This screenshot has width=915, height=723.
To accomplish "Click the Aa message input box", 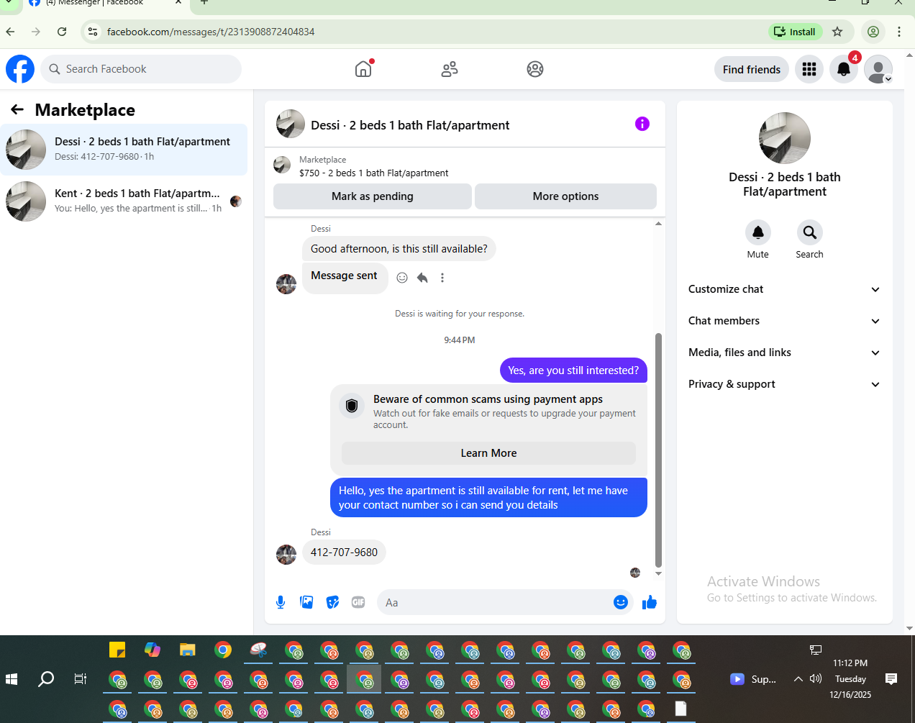I will coord(496,602).
